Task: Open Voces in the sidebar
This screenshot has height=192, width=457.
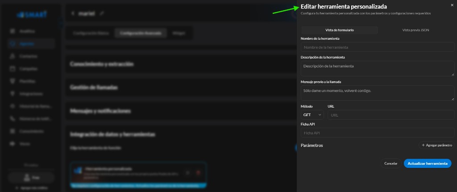Action: coord(31,144)
